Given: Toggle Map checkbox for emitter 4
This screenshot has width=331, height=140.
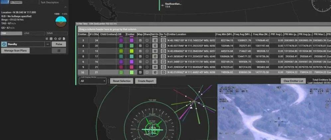Looking at the screenshot, I should click(140, 46).
